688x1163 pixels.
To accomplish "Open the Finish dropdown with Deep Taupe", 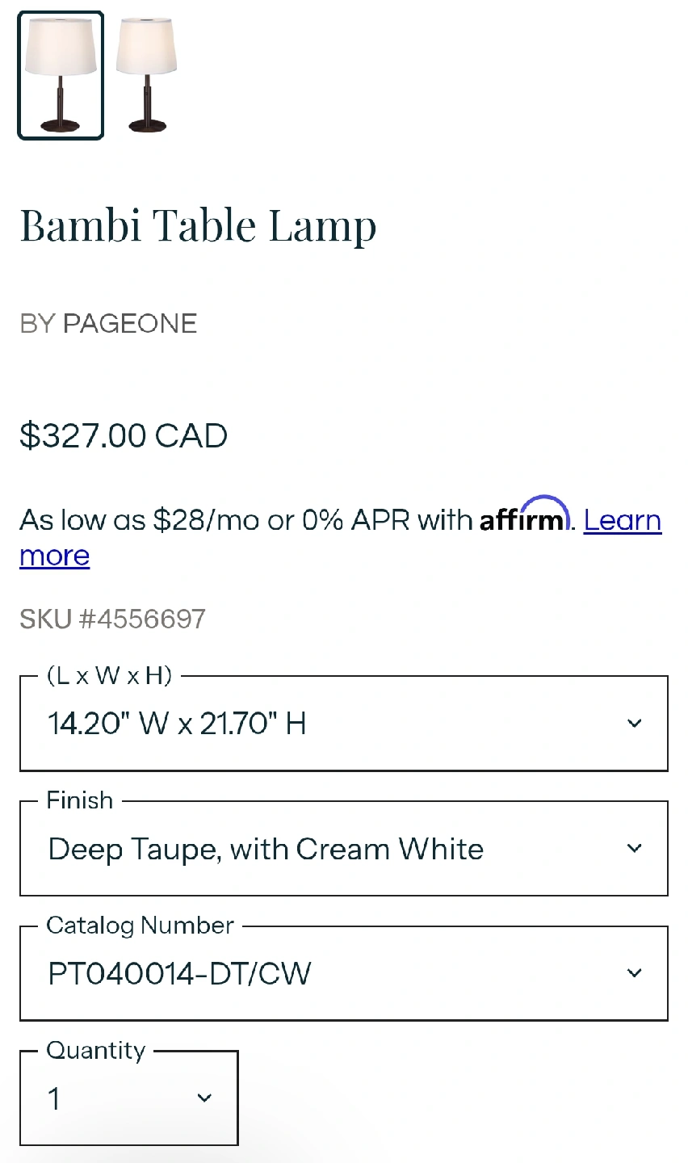I will (323, 849).
